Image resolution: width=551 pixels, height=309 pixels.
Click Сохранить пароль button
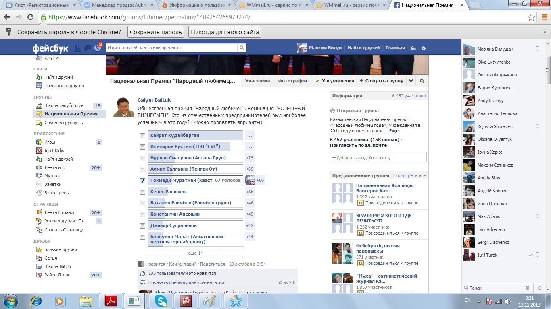click(156, 32)
